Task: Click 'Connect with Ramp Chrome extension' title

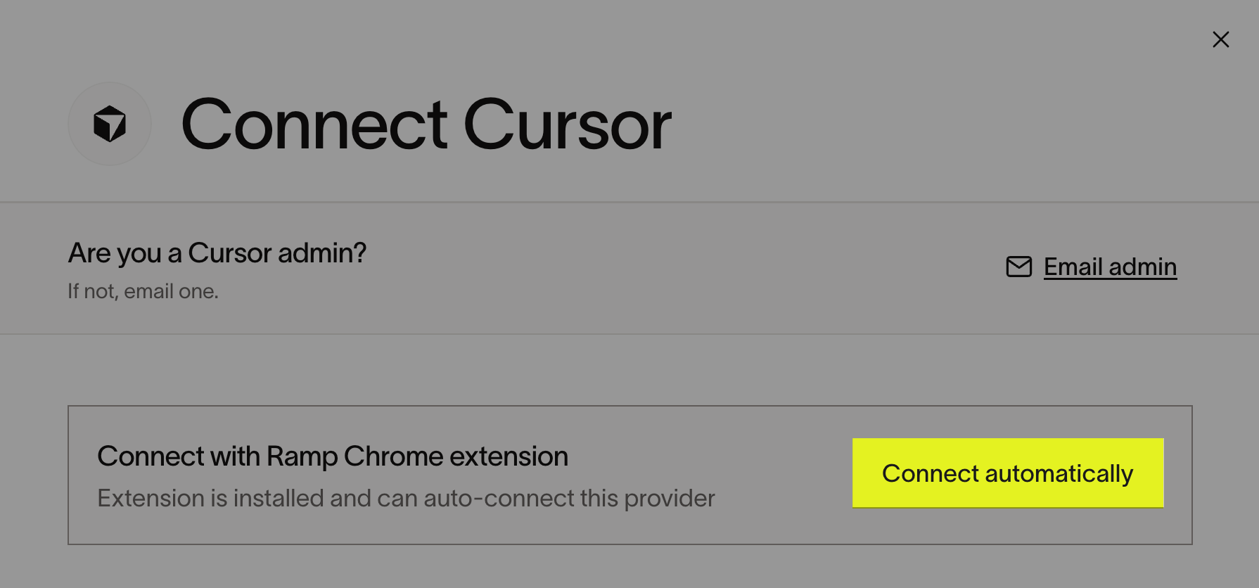Action: click(x=333, y=456)
